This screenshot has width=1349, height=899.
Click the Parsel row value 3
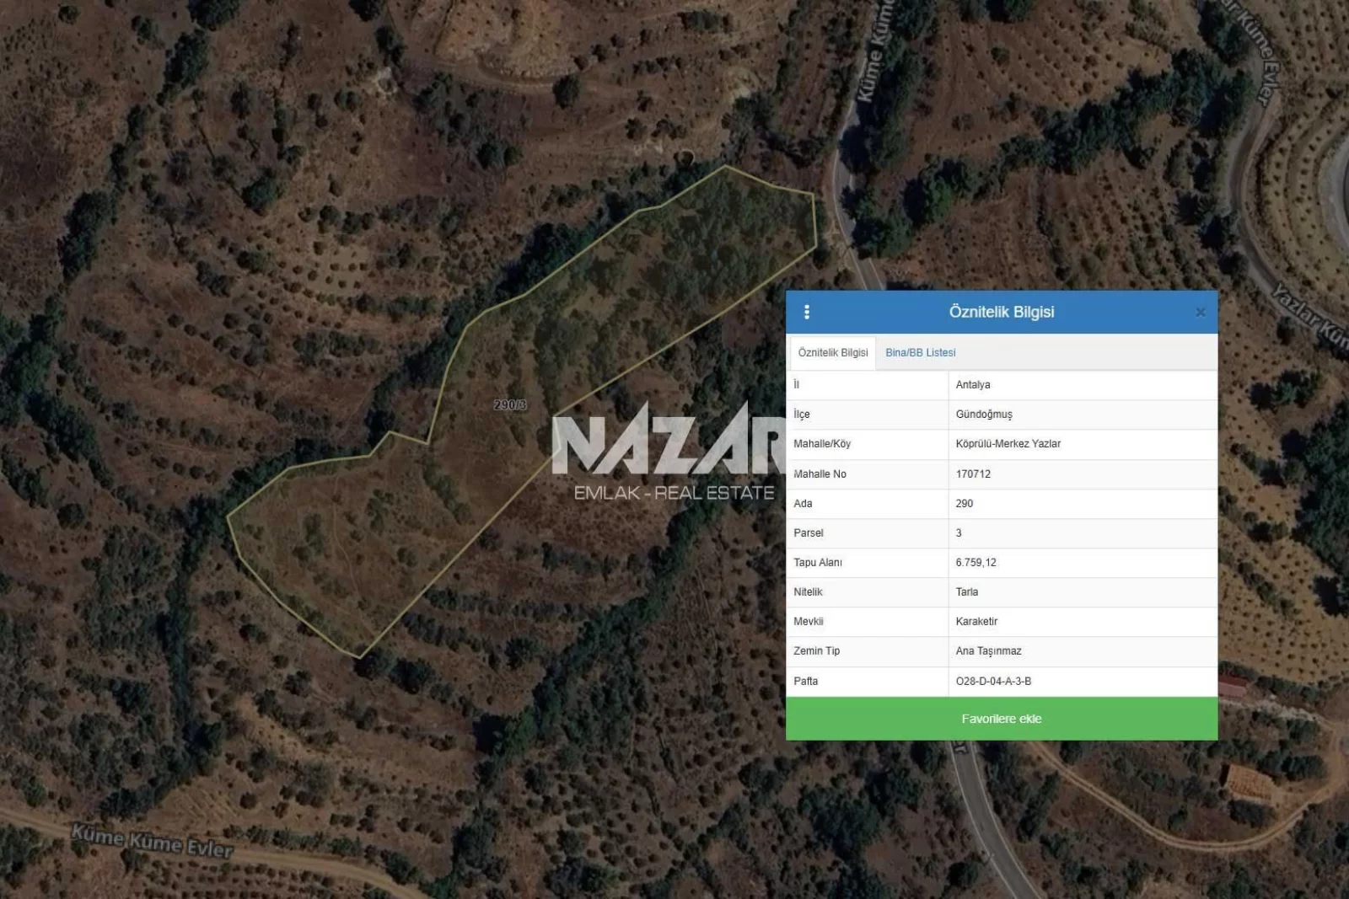[x=959, y=533]
